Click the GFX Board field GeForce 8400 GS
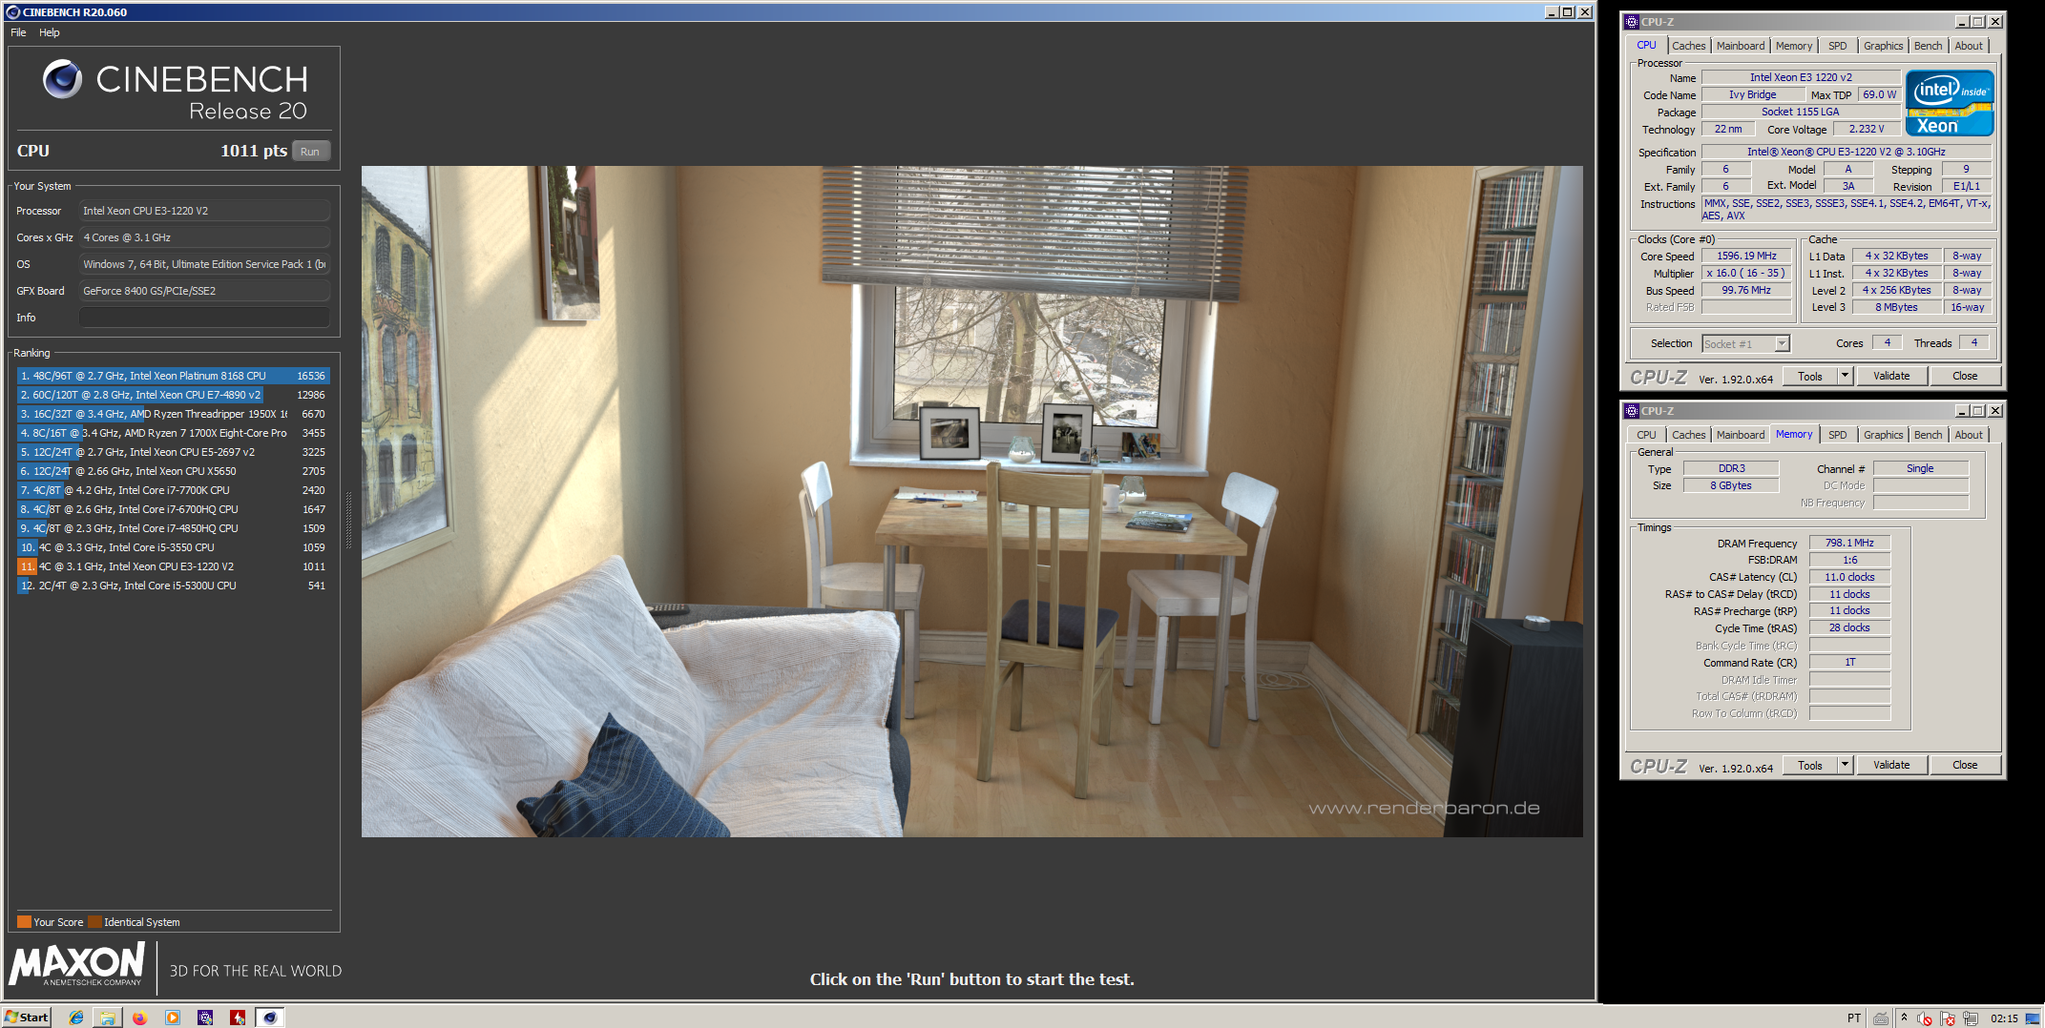The width and height of the screenshot is (2045, 1028). pos(205,291)
